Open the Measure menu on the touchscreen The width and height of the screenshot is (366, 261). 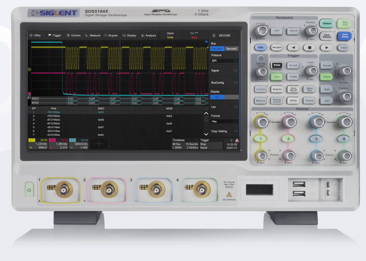click(93, 35)
